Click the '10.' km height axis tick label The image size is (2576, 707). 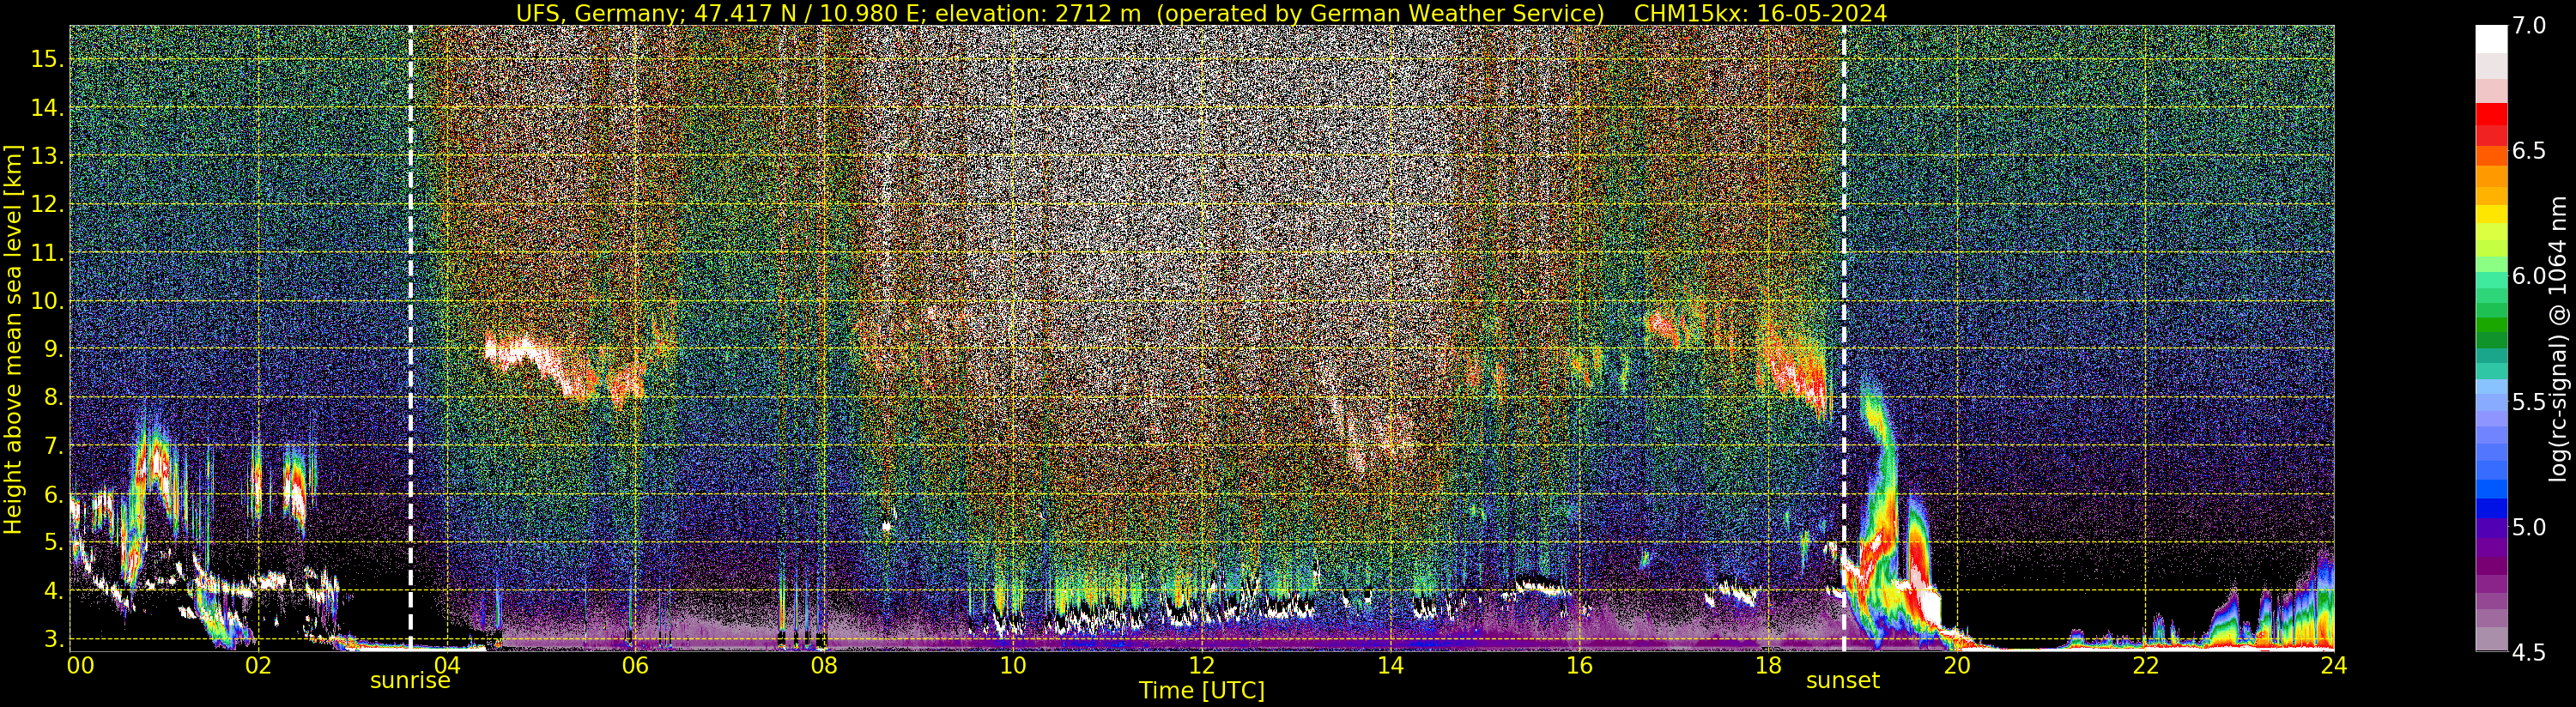(x=47, y=301)
